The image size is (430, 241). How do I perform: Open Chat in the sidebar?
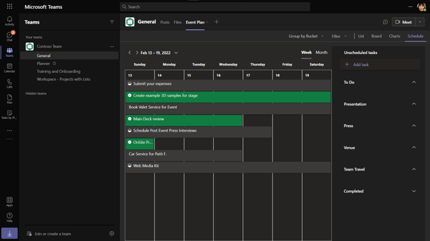[x=10, y=36]
